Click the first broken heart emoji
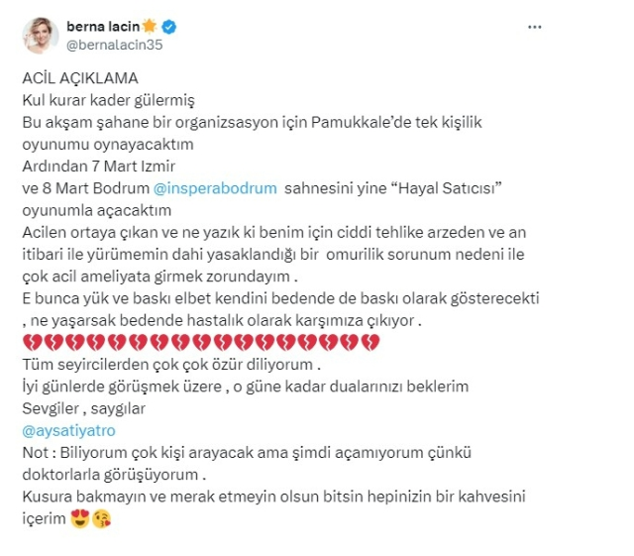634x556 pixels. tap(29, 342)
